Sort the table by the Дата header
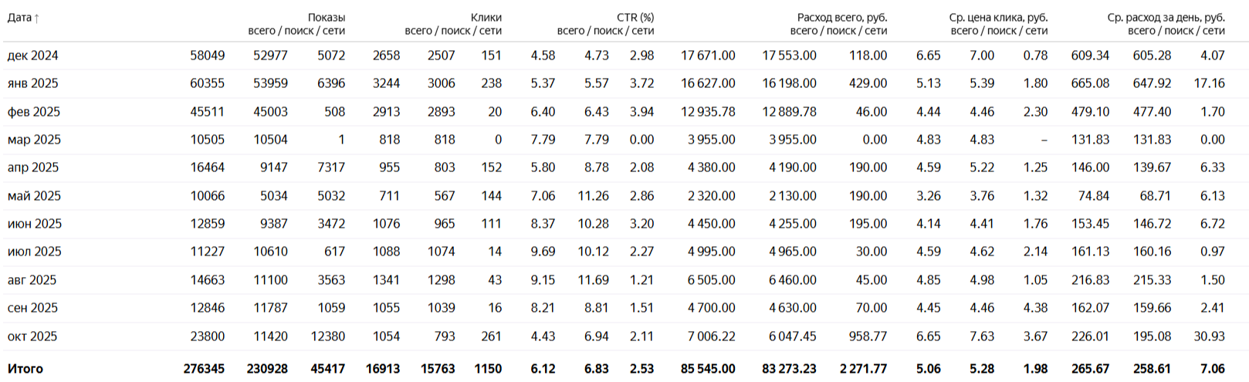The width and height of the screenshot is (1249, 382). [19, 18]
